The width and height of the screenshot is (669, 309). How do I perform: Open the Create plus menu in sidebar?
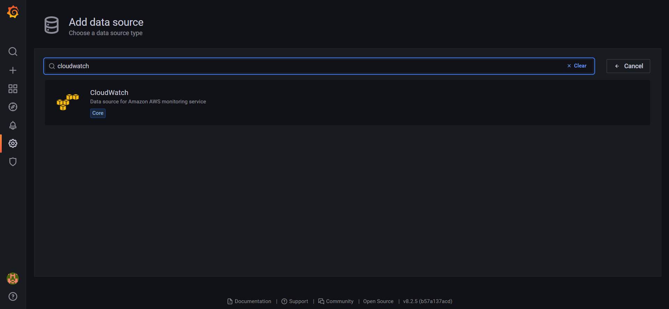coord(13,70)
